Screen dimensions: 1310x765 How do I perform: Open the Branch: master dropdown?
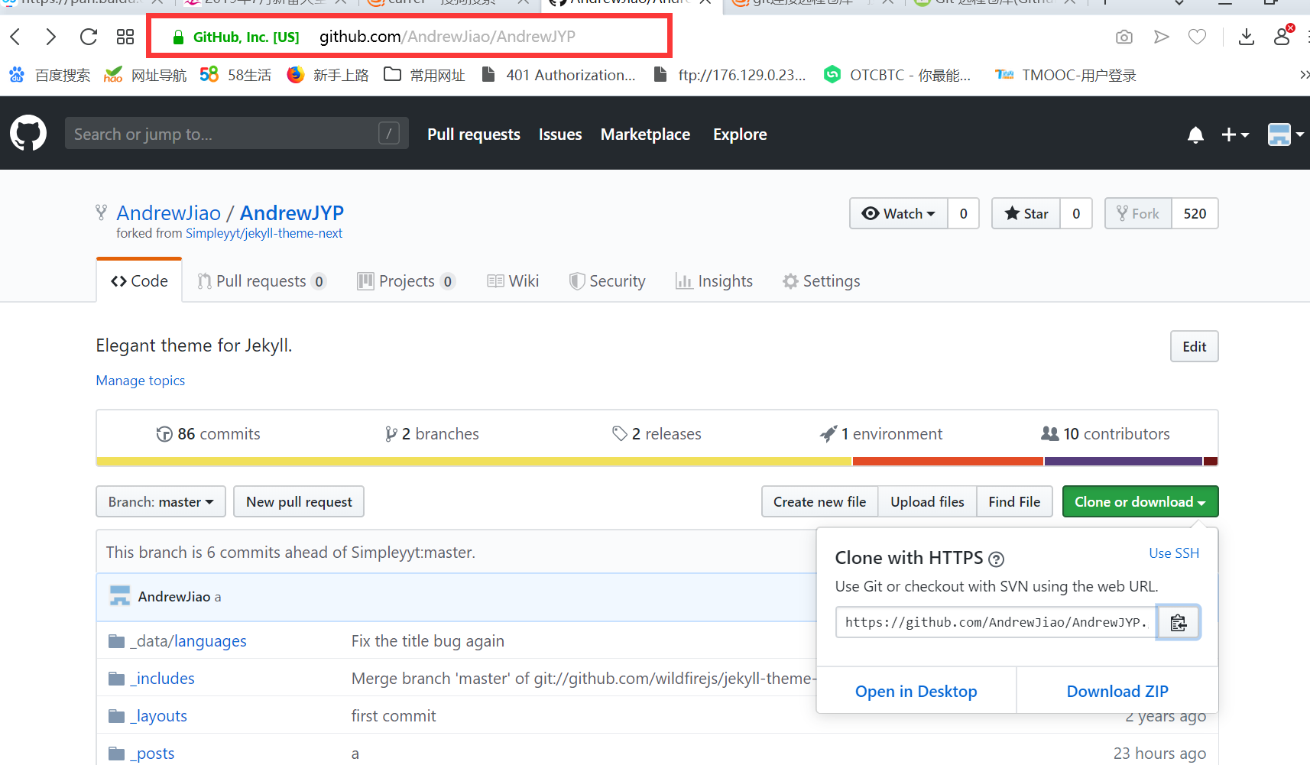pyautogui.click(x=161, y=502)
